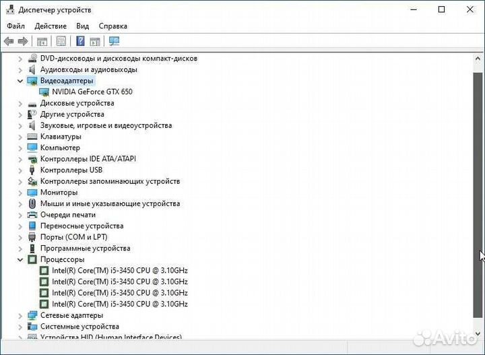Viewport: 485px width, 355px height.
Task: Click the Клавиатуры keyboard icon
Action: 32,136
